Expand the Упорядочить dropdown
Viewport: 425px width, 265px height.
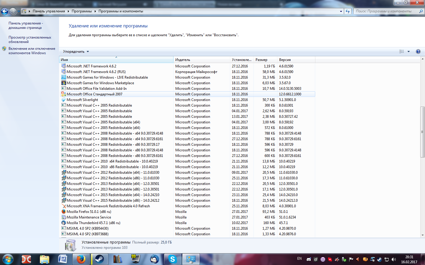click(76, 52)
